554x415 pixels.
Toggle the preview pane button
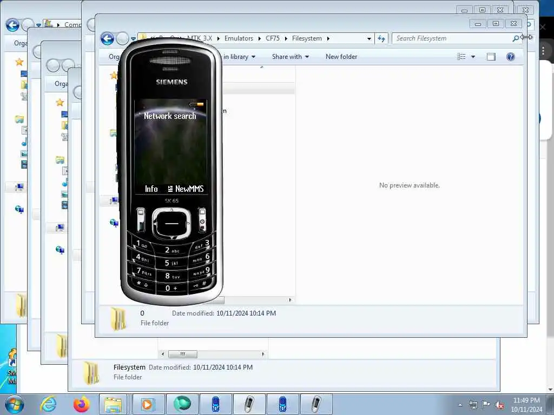coord(491,56)
